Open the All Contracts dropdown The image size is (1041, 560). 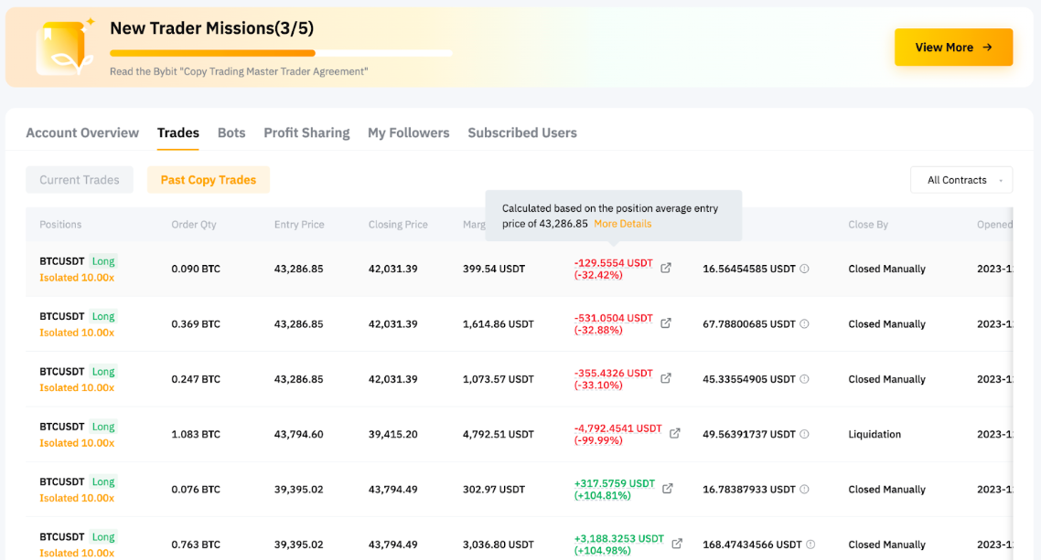click(961, 180)
